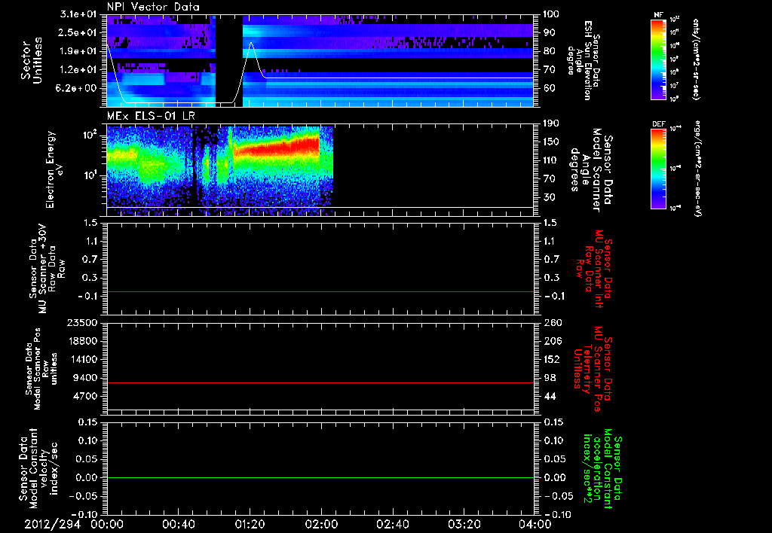Click the red line in MU Scanner +30V panel
Image resolution: width=772 pixels, height=533 pixels.
coord(320,291)
